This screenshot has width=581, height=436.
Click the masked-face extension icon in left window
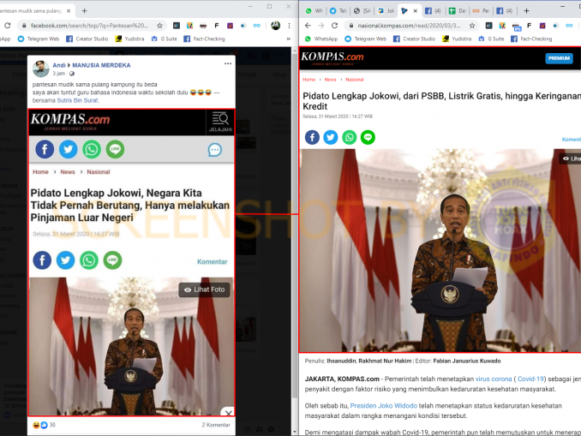pos(203,26)
